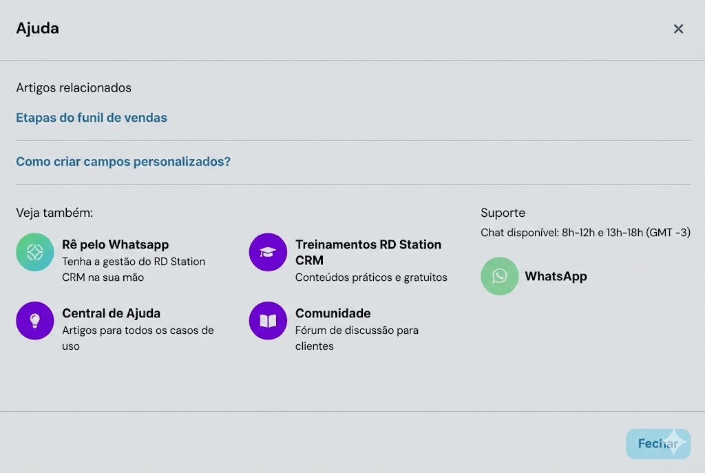Click the Central de Ajuda lightbulb icon
The width and height of the screenshot is (705, 473).
click(x=34, y=321)
